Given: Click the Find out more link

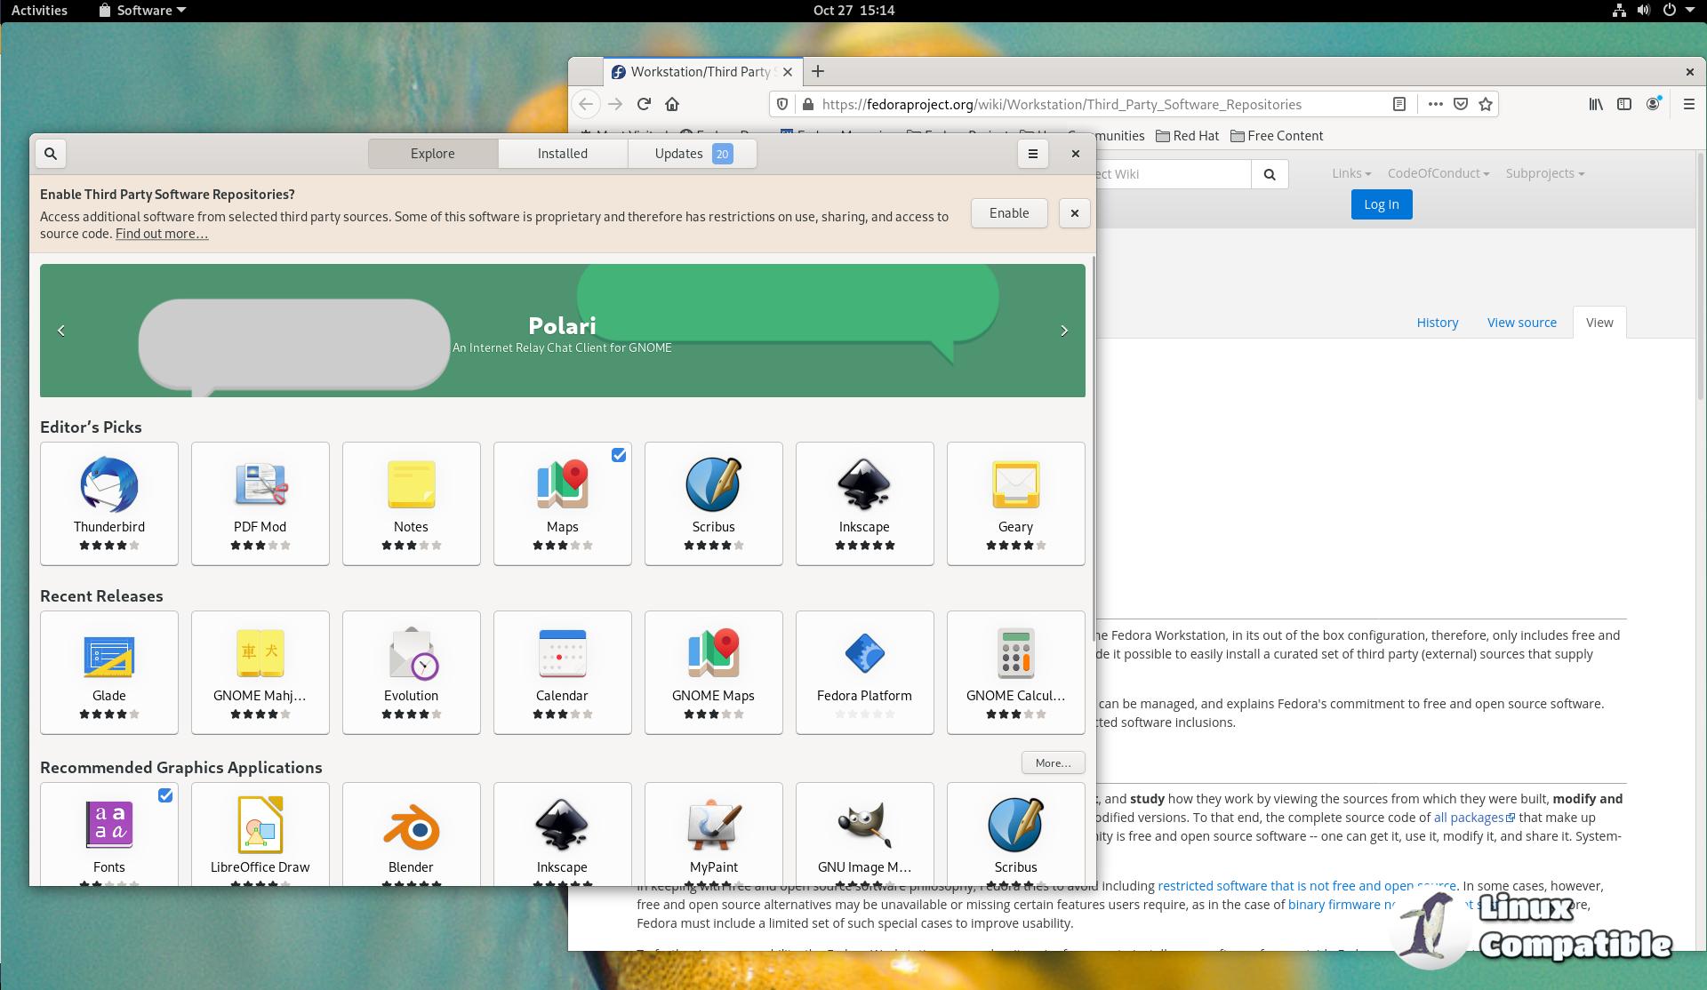Looking at the screenshot, I should coord(162,234).
